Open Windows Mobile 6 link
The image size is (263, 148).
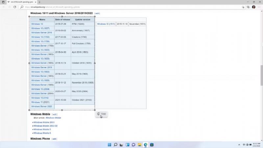42,133
